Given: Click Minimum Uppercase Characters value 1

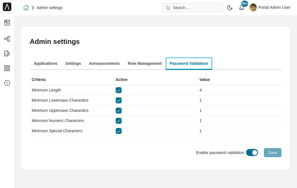Looking at the screenshot, I should tap(201, 111).
